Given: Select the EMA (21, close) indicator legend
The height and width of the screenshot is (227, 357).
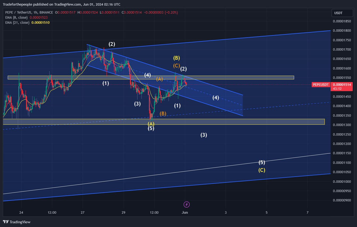Looking at the screenshot, I should coord(18,22).
